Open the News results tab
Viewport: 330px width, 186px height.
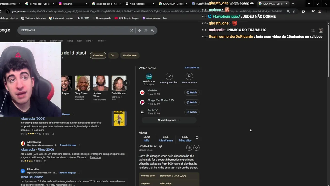70,41
